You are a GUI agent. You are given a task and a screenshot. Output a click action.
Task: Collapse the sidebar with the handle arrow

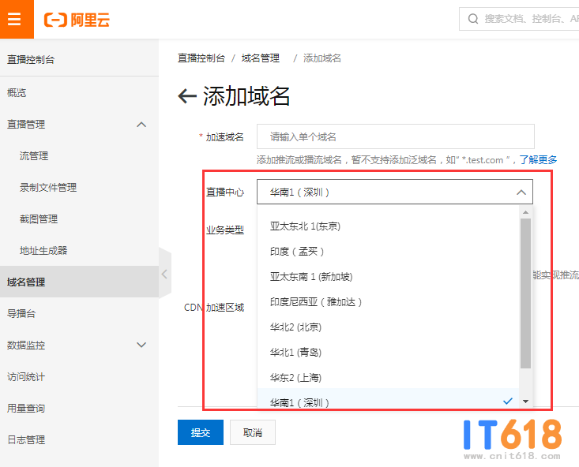pyautogui.click(x=164, y=274)
